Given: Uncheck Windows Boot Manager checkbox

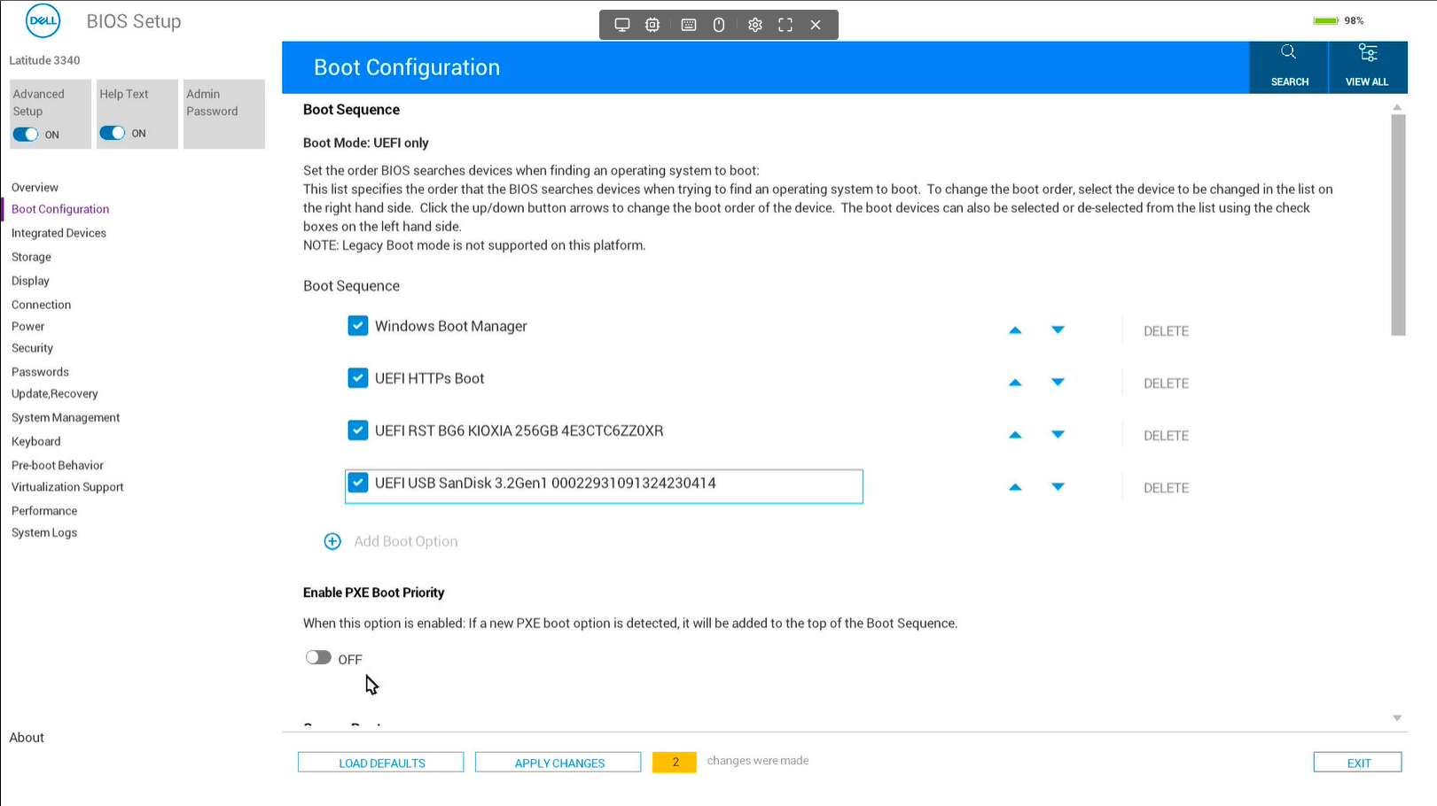Looking at the screenshot, I should (358, 326).
